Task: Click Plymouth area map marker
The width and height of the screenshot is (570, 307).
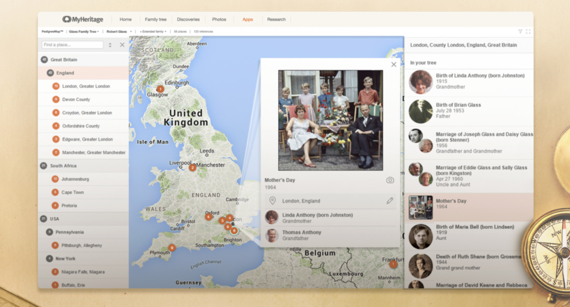Action: [171, 248]
